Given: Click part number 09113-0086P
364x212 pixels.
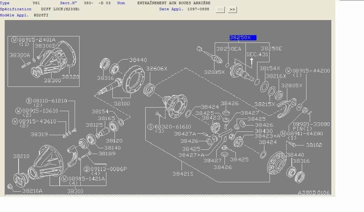Looking at the screenshot, I should pos(109,169).
